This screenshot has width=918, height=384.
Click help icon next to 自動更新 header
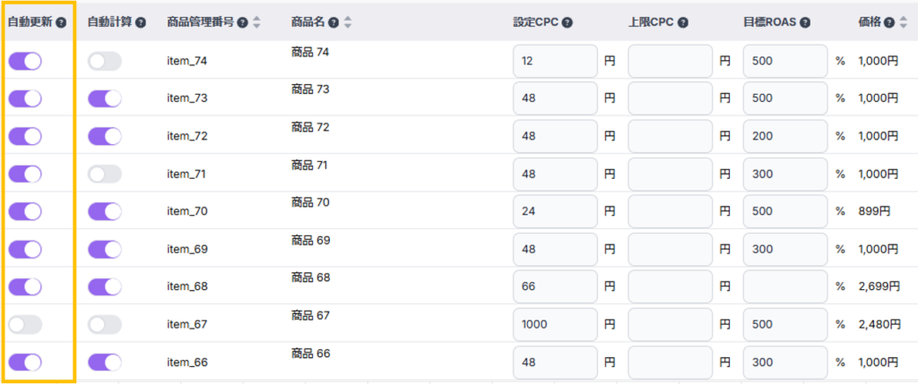tap(61, 22)
